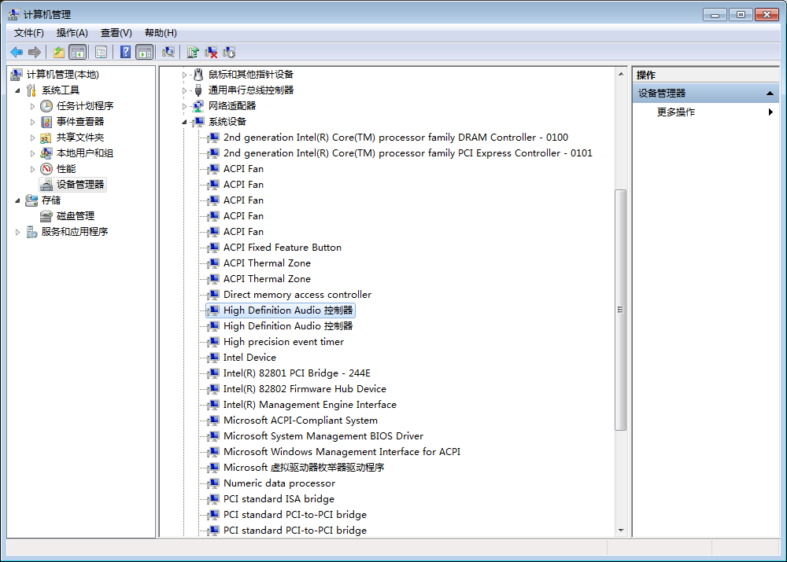Click 更多操作 in the actions pane
Screen dimensions: 787x562
tap(676, 112)
